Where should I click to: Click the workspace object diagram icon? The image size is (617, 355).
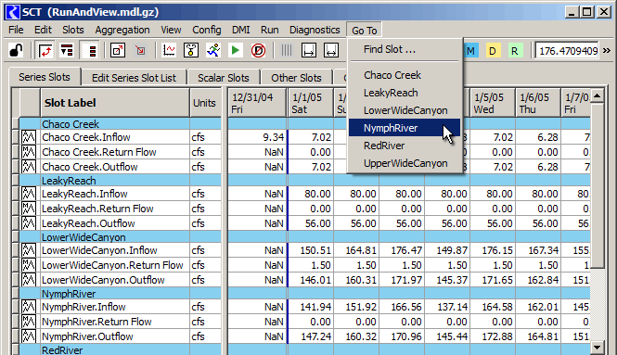tap(191, 50)
